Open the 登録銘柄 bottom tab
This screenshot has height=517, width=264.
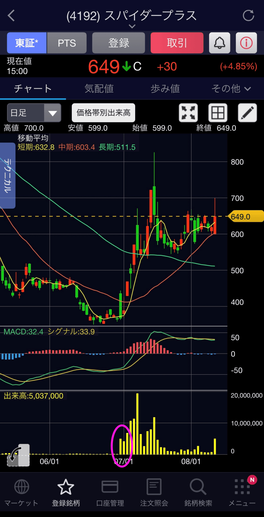[66, 493]
